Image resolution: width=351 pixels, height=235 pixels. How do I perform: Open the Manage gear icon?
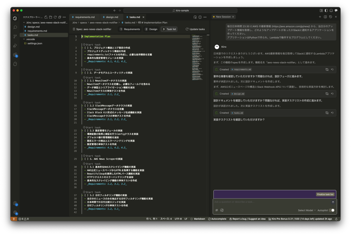pyautogui.click(x=15, y=212)
